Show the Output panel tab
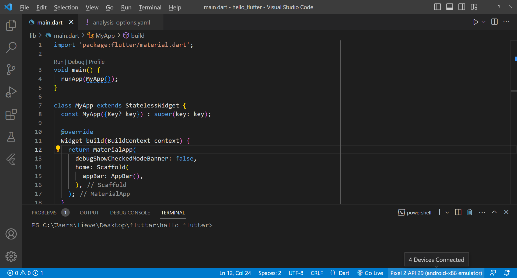 tap(89, 213)
